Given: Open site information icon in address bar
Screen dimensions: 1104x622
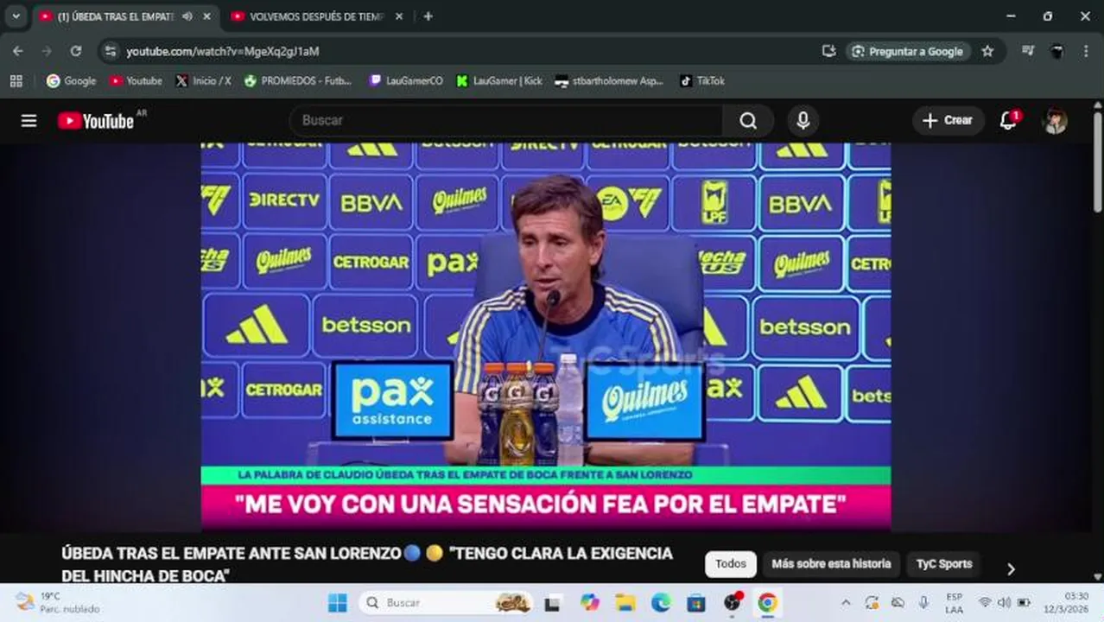Looking at the screenshot, I should [x=110, y=51].
